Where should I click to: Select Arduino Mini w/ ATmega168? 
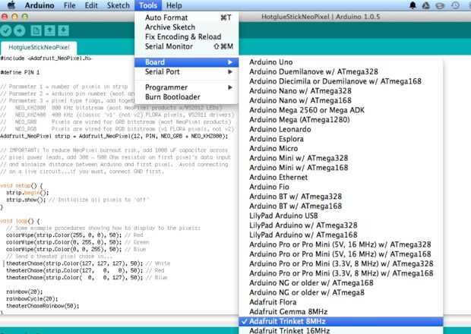(x=341, y=168)
